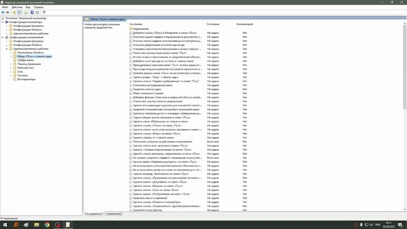Click the policy list vertical scrollbar thumb
Image resolution: width=407 pixels, height=229 pixels.
tap(404, 67)
